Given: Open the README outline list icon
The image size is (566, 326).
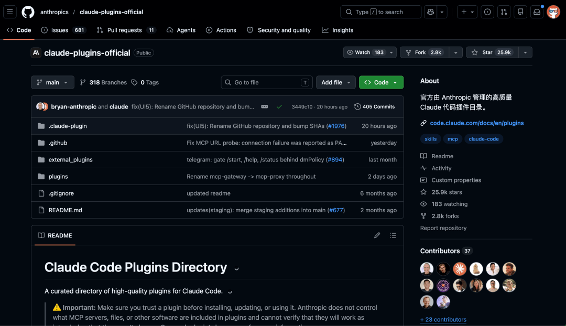Looking at the screenshot, I should pyautogui.click(x=393, y=235).
